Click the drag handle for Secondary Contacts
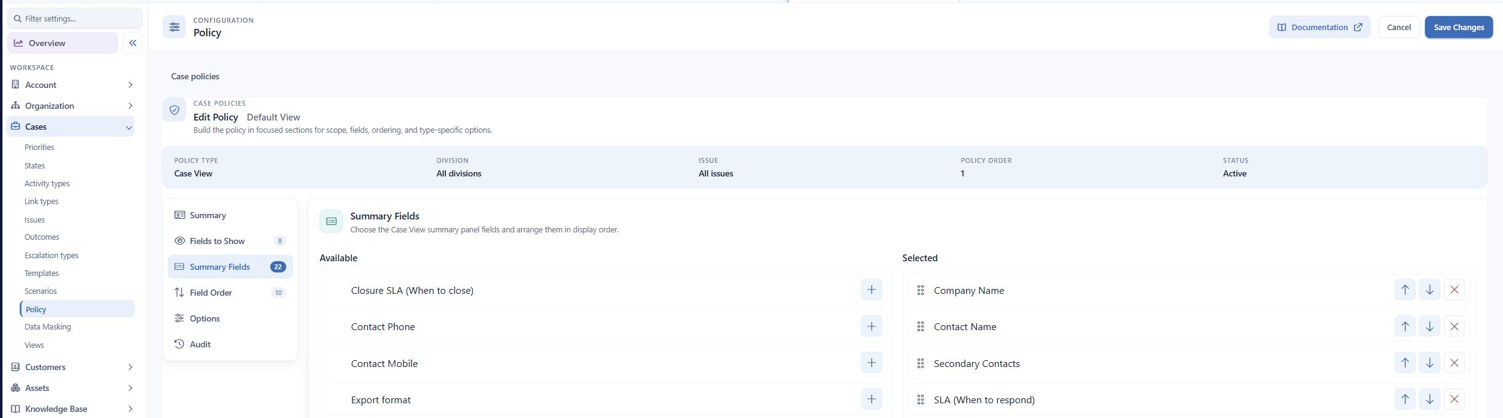Image resolution: width=1503 pixels, height=418 pixels. click(920, 363)
